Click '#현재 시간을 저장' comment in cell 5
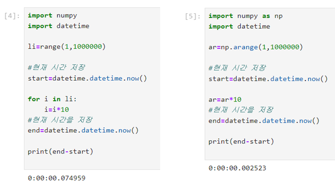The image size is (335, 190). [241, 110]
